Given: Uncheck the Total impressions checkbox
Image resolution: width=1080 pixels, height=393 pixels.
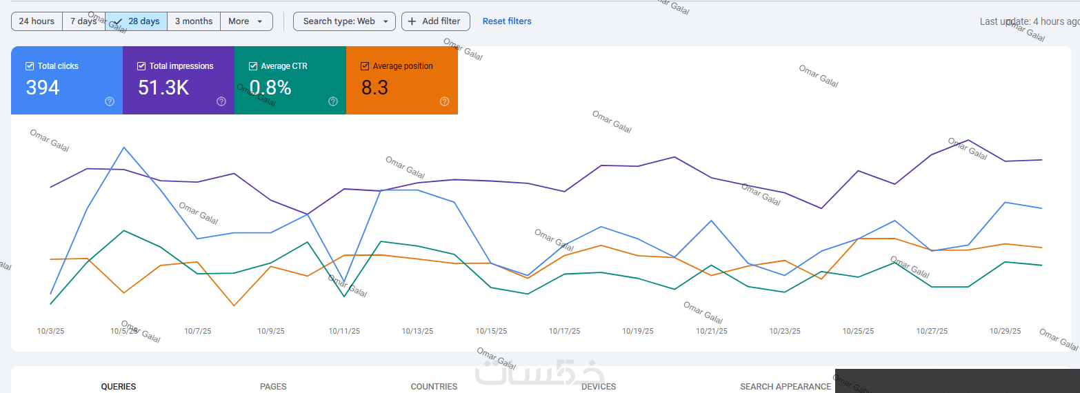Looking at the screenshot, I should (141, 66).
